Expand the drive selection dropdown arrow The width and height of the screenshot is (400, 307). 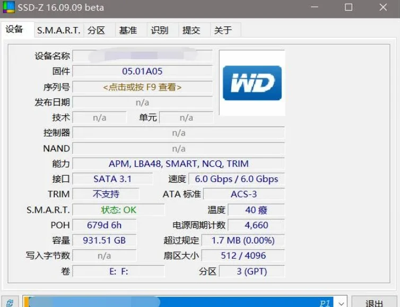pos(342,303)
